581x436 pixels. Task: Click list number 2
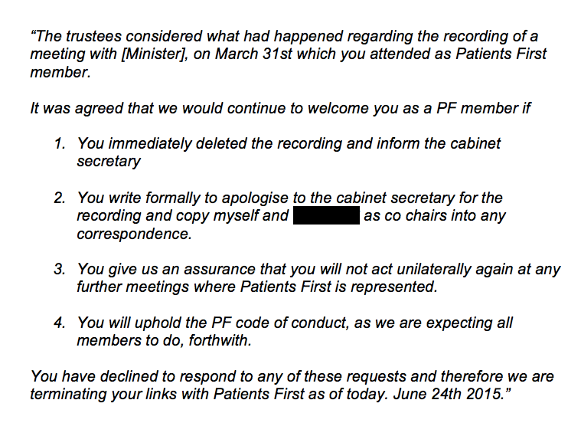[60, 198]
